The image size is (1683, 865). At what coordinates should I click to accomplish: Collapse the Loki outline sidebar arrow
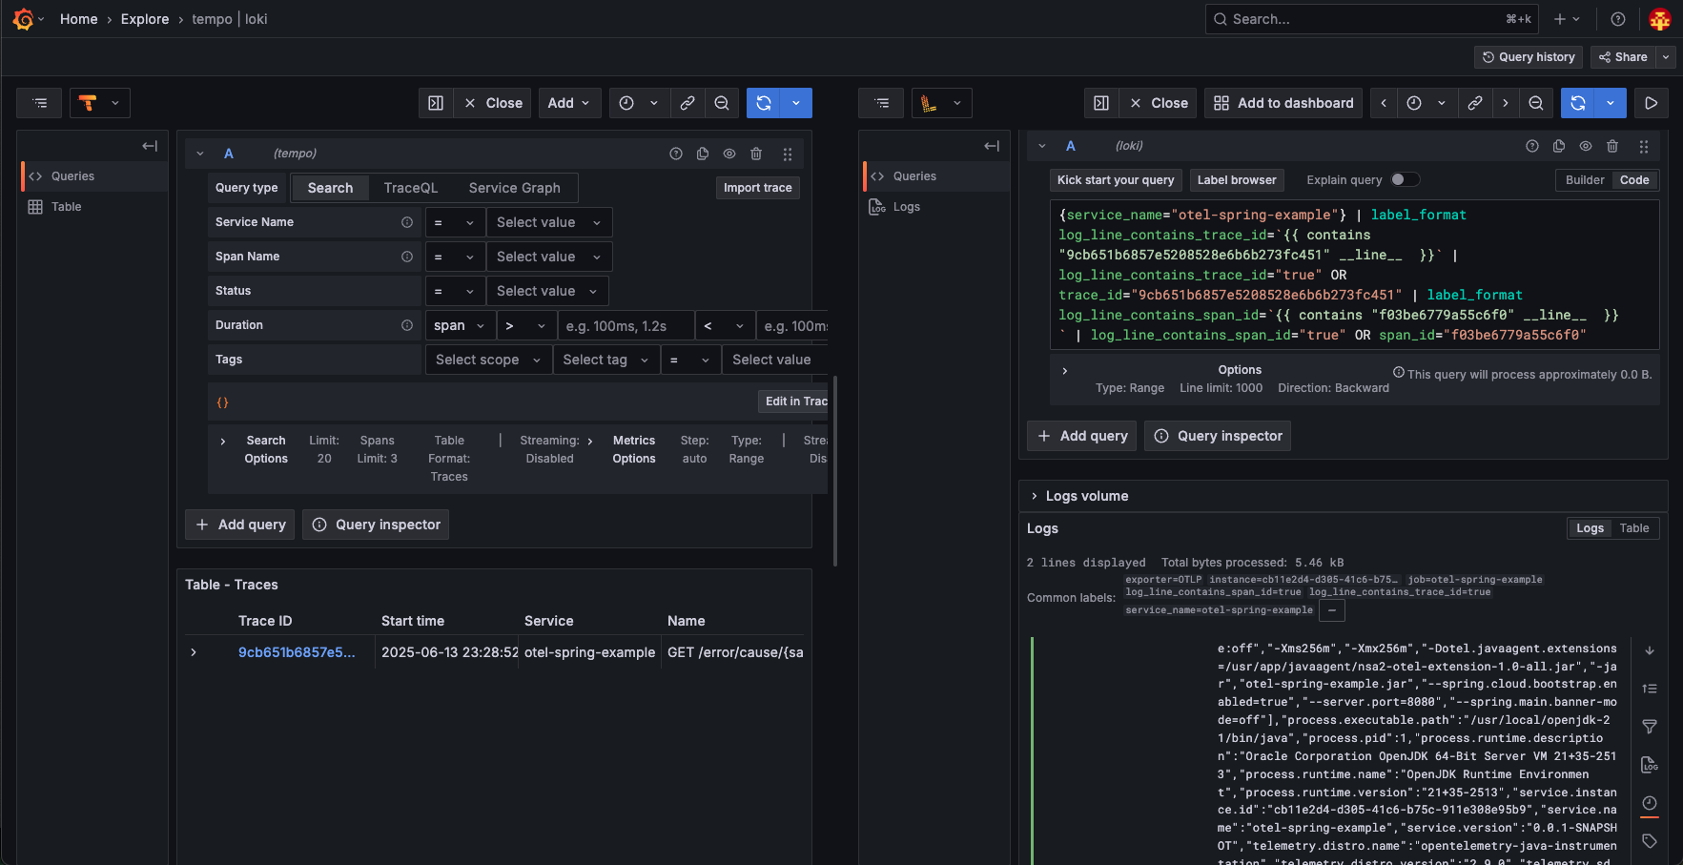coord(992,146)
